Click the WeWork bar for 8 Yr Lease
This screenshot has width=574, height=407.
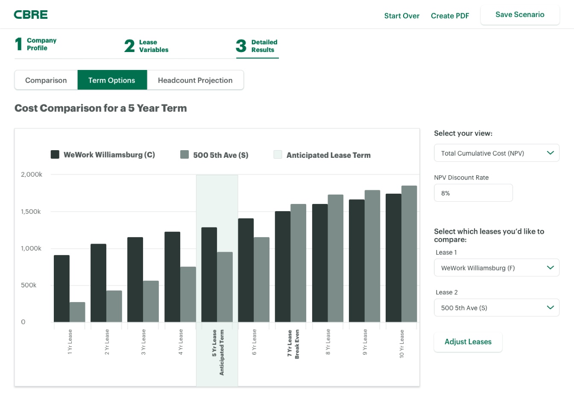[x=320, y=263]
